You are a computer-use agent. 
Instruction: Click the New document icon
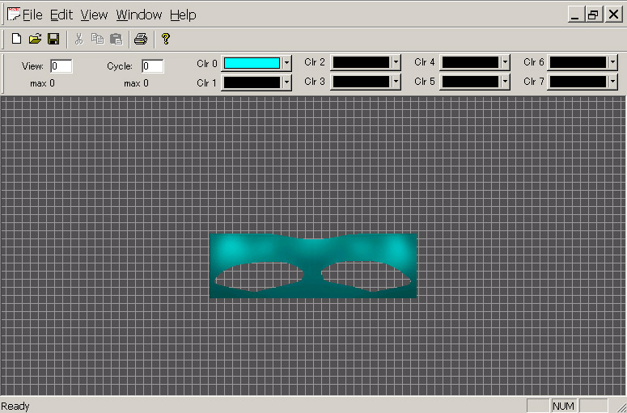16,39
